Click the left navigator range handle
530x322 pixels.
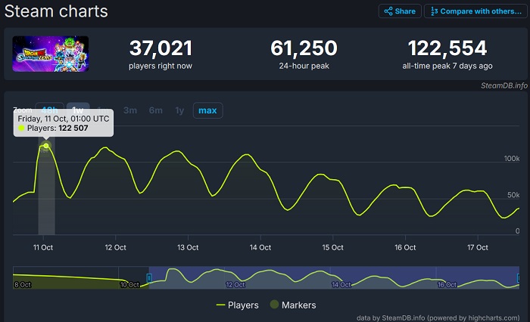[x=149, y=278]
